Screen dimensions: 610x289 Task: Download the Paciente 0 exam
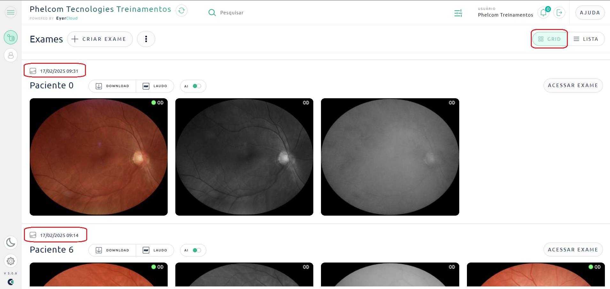point(112,86)
